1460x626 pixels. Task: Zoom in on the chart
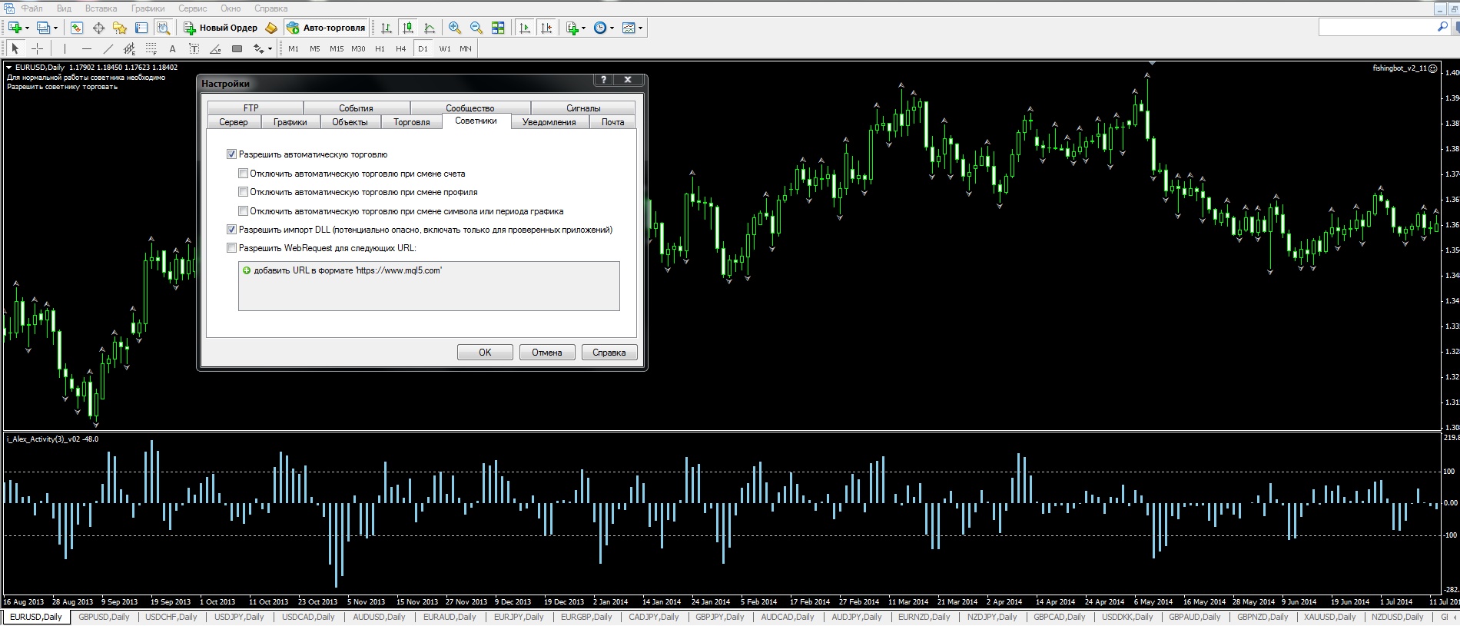(x=455, y=28)
